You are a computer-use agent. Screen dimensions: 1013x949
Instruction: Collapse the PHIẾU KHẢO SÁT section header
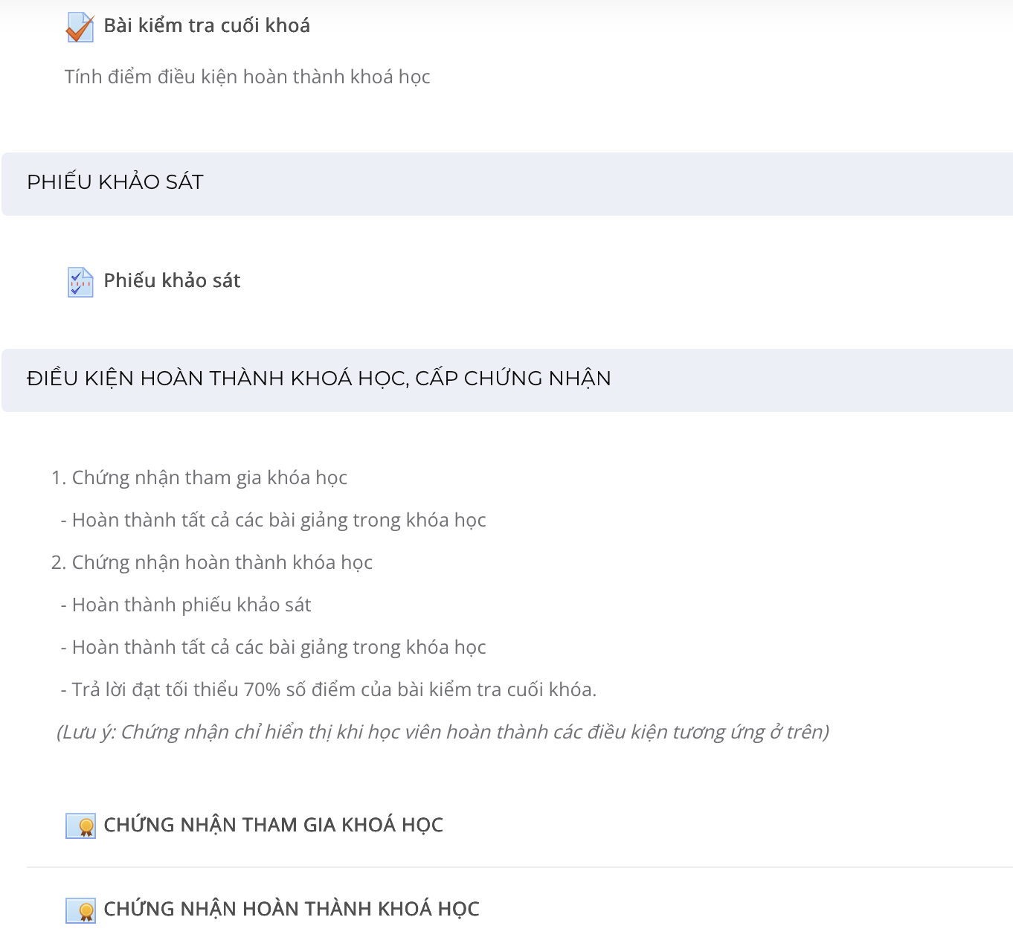(507, 184)
